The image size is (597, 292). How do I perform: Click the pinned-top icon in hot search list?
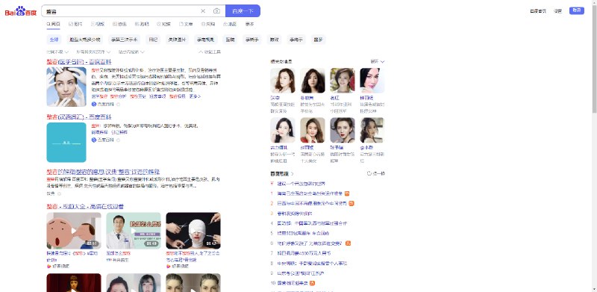click(x=272, y=184)
